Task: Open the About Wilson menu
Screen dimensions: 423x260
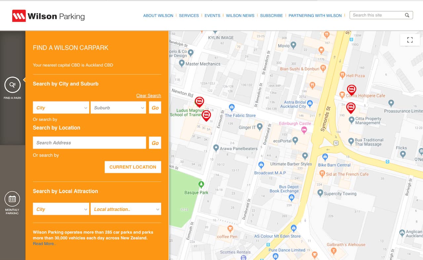Action: pos(158,15)
